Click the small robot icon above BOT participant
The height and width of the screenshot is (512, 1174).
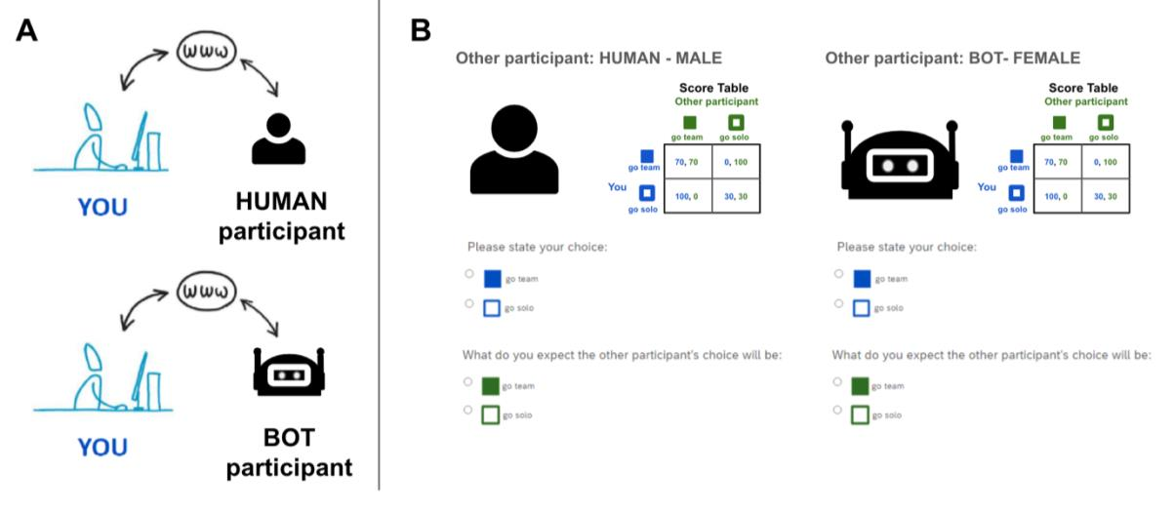point(288,372)
